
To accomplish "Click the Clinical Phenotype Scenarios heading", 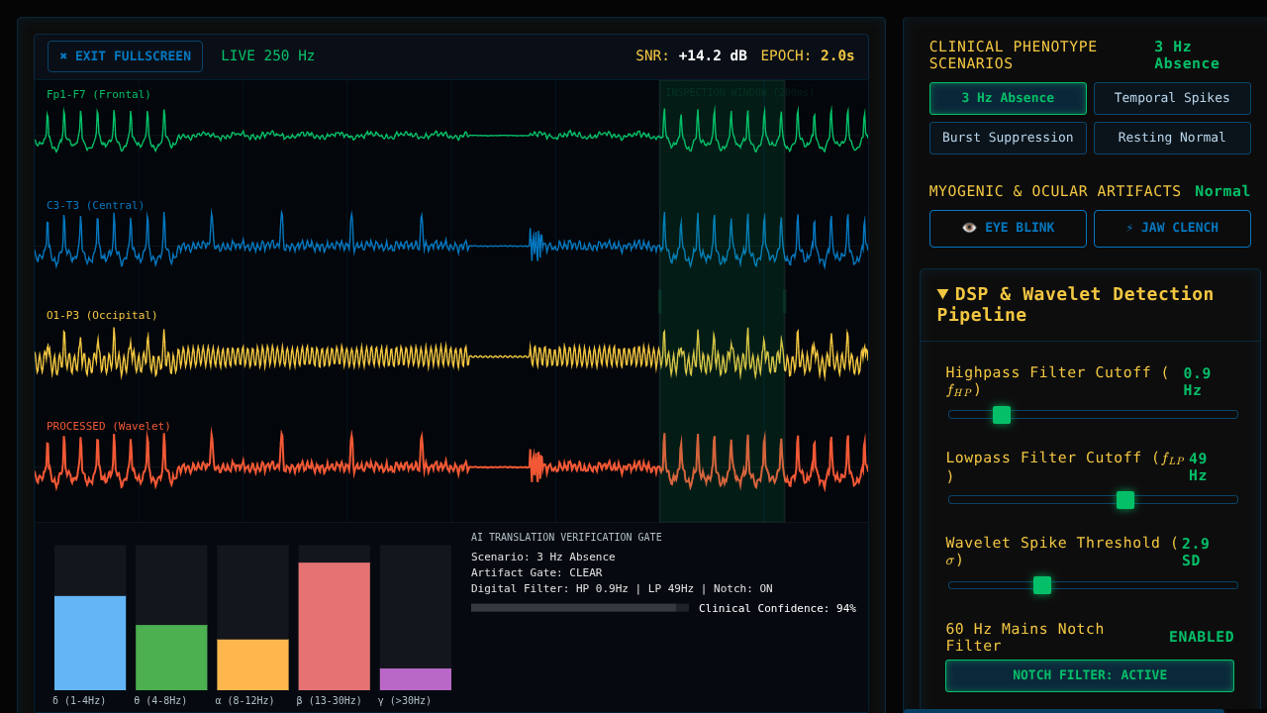I will tap(1013, 54).
